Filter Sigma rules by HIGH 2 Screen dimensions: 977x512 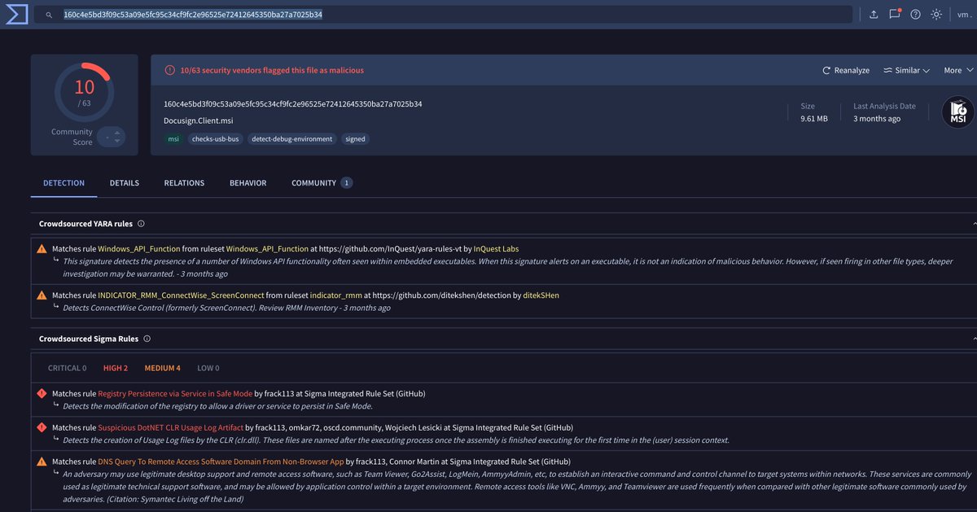115,368
